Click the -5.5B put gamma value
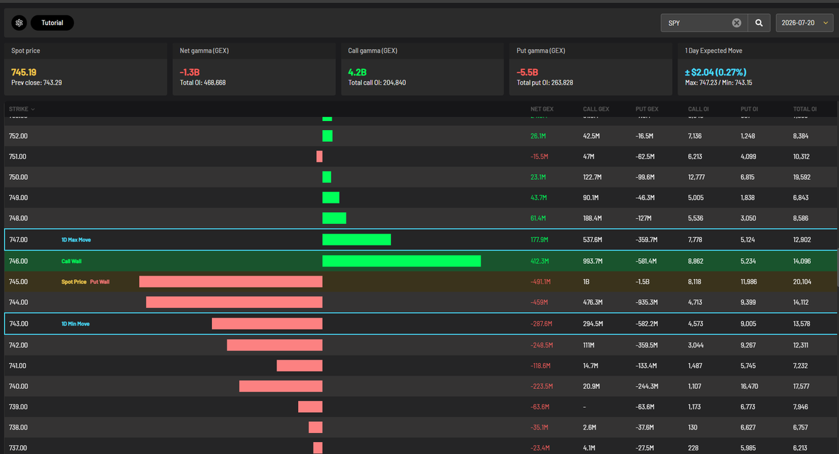 (x=527, y=72)
